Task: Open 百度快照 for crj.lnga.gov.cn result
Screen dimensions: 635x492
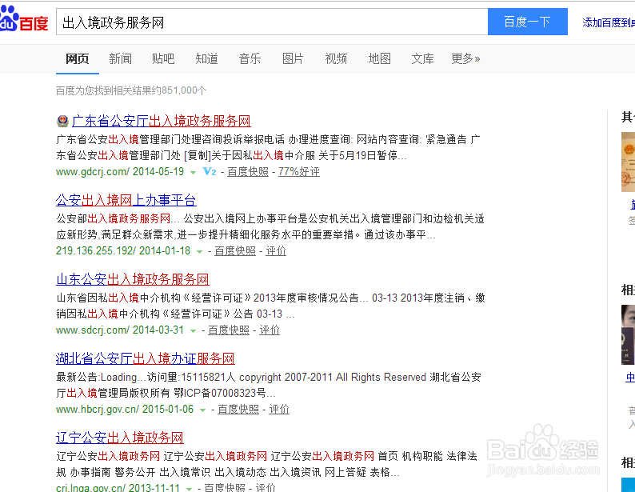Action: point(225,487)
